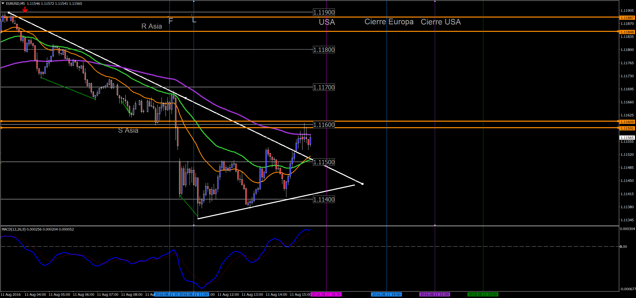The height and width of the screenshot is (298, 636).
Task: Select the blue 19:00 timeline marker
Action: coord(386,294)
